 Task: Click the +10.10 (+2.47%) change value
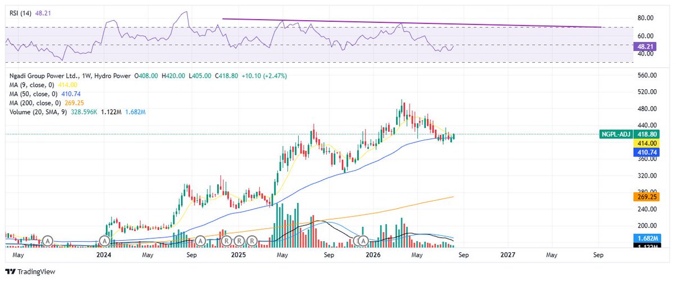click(x=265, y=75)
